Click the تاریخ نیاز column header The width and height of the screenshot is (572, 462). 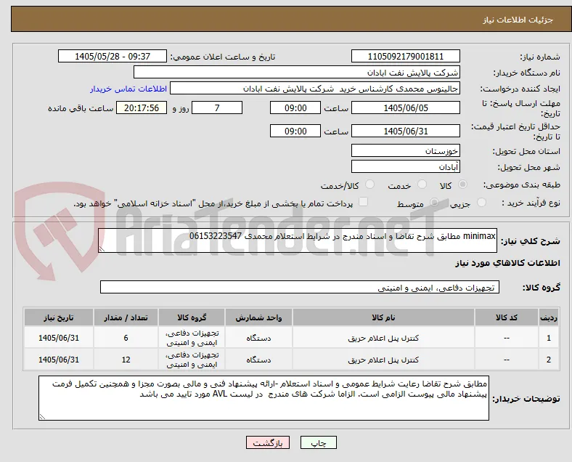tap(59, 317)
